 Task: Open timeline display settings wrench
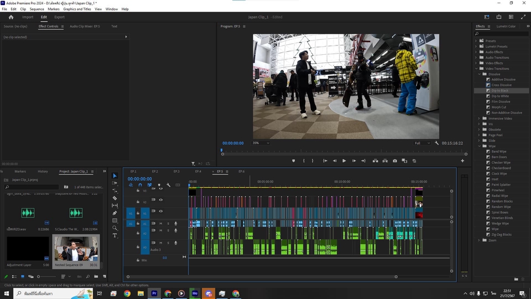(x=168, y=185)
